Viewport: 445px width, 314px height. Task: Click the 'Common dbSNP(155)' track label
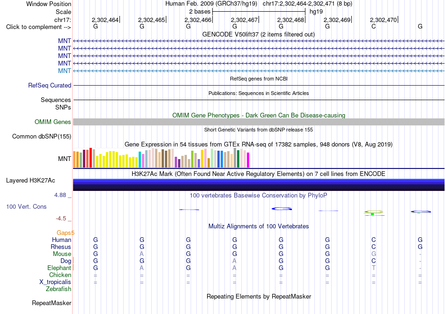(41, 136)
